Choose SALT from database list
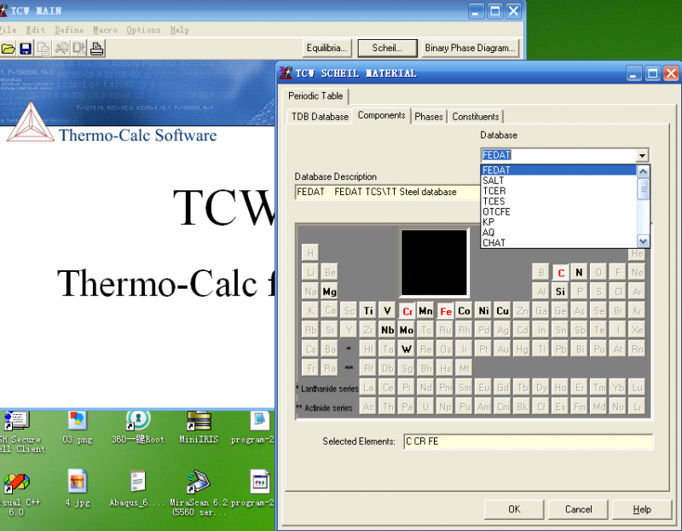This screenshot has height=531, width=682. (558, 181)
